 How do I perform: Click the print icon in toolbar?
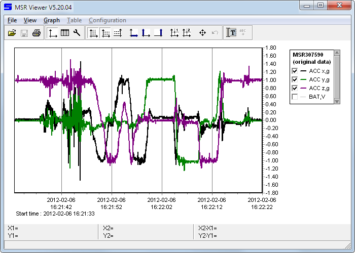(x=37, y=33)
